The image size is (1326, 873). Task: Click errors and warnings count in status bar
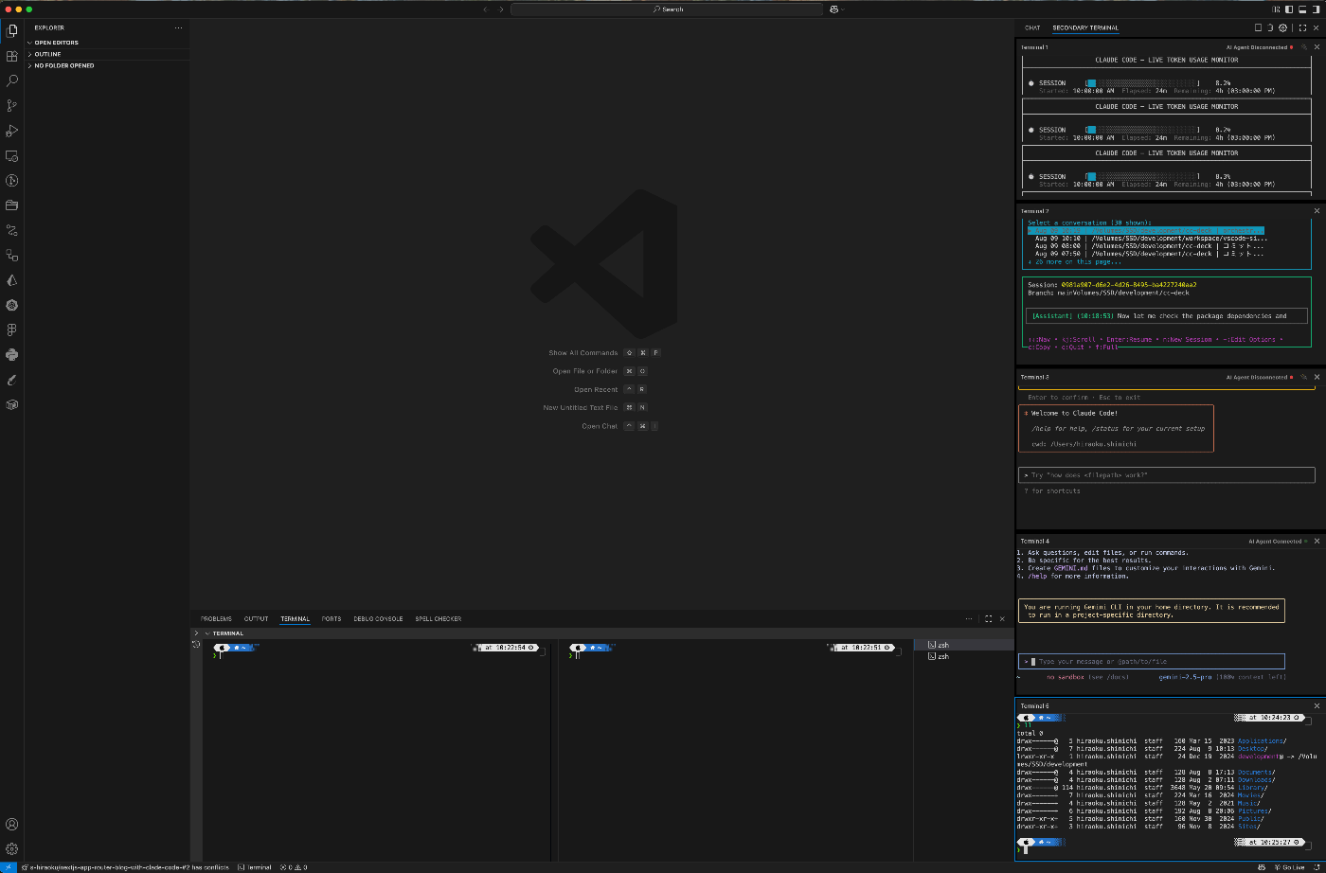tap(293, 867)
